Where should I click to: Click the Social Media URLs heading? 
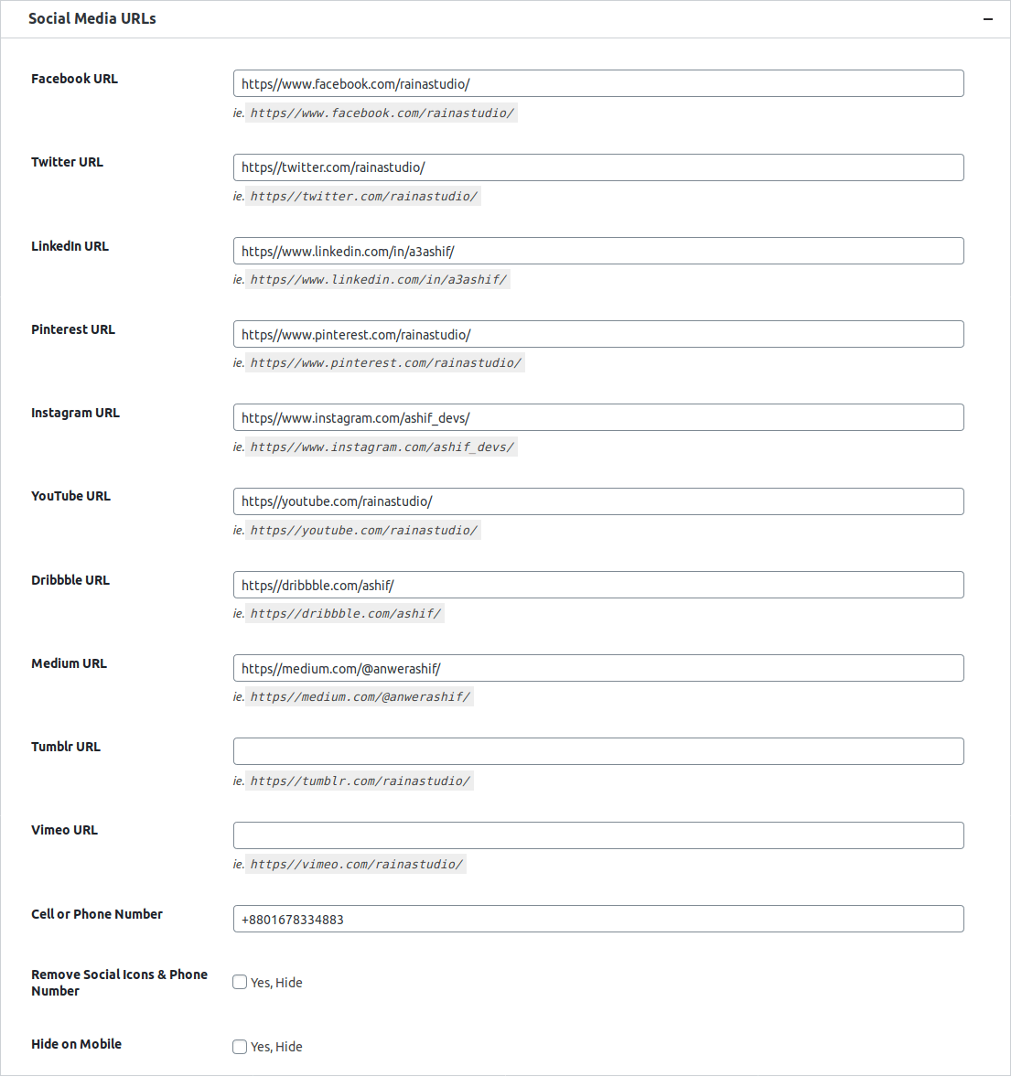[92, 18]
